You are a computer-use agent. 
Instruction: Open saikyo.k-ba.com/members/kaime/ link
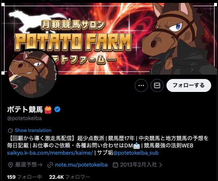[50, 153]
